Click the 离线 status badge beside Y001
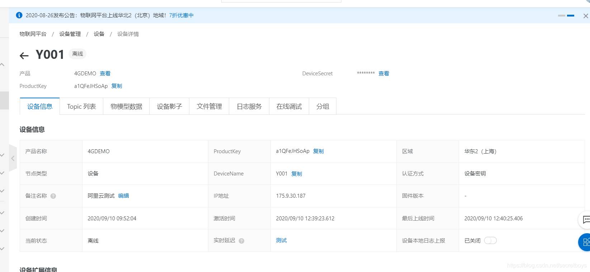The height and width of the screenshot is (272, 590). point(77,54)
